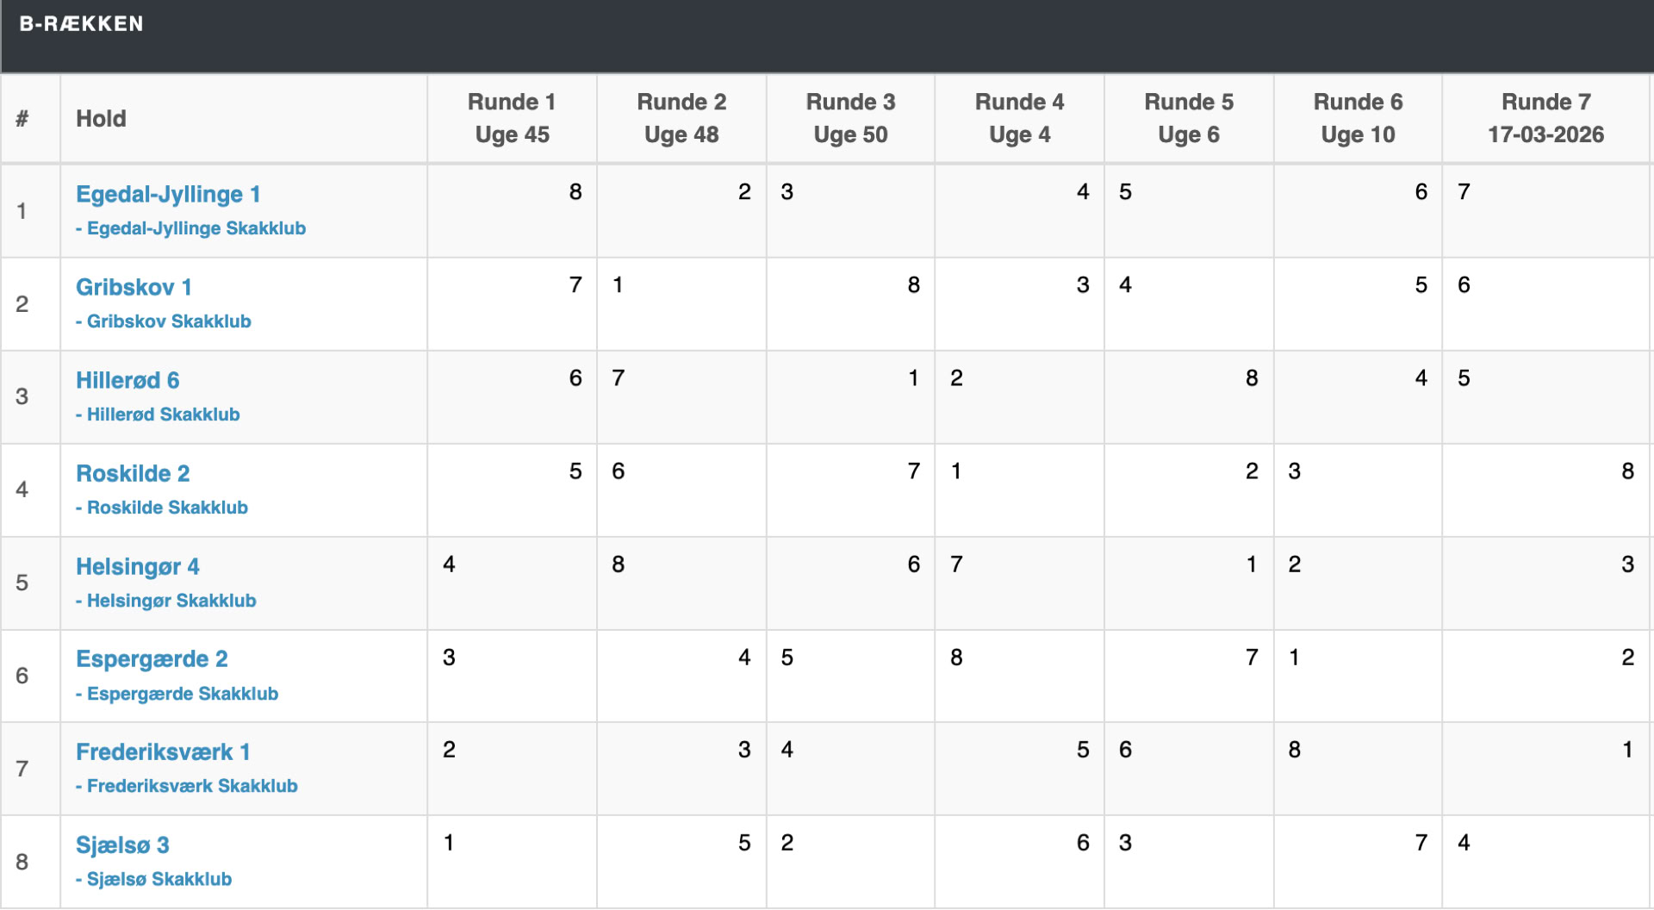Click the Runde 1 Uge 45 column header
The height and width of the screenshot is (910, 1654).
tap(512, 118)
